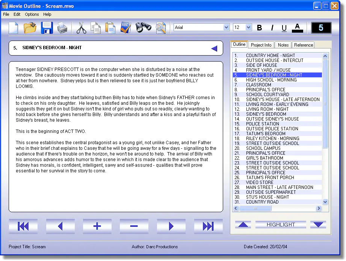Select step 7 CLASSROOM
Screen dimensions: 346x261
pos(277,85)
